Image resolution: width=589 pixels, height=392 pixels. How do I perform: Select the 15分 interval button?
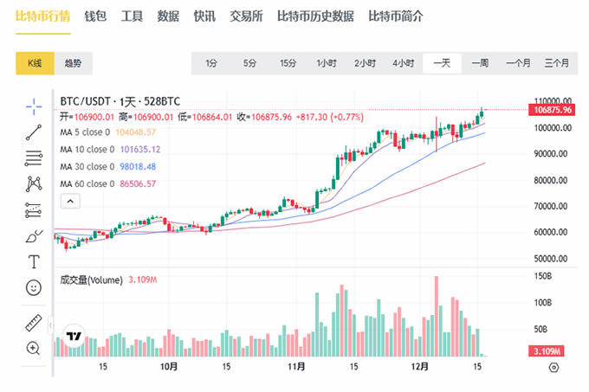(288, 63)
